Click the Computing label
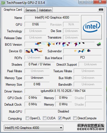 click(15, 118)
